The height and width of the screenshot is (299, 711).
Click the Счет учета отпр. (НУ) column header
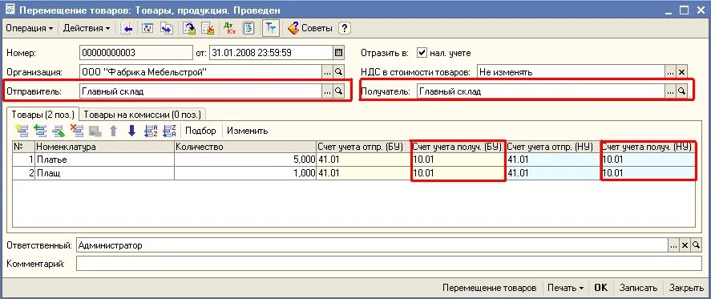553,147
